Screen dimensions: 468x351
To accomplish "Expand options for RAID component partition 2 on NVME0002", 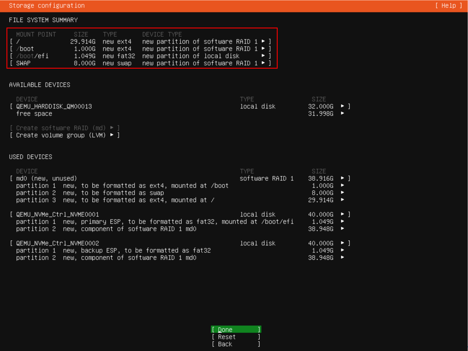I will (342, 258).
